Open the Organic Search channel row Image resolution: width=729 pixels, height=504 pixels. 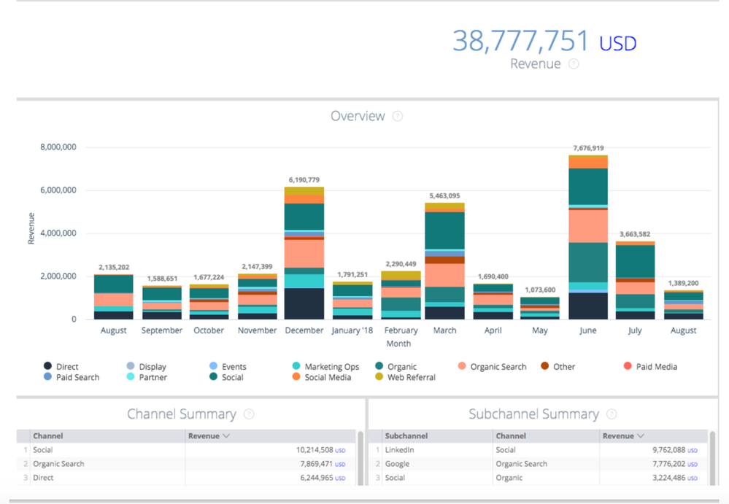point(58,464)
